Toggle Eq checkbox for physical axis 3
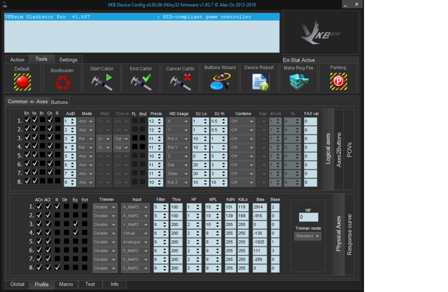The height and width of the screenshot is (292, 448). (x=75, y=224)
